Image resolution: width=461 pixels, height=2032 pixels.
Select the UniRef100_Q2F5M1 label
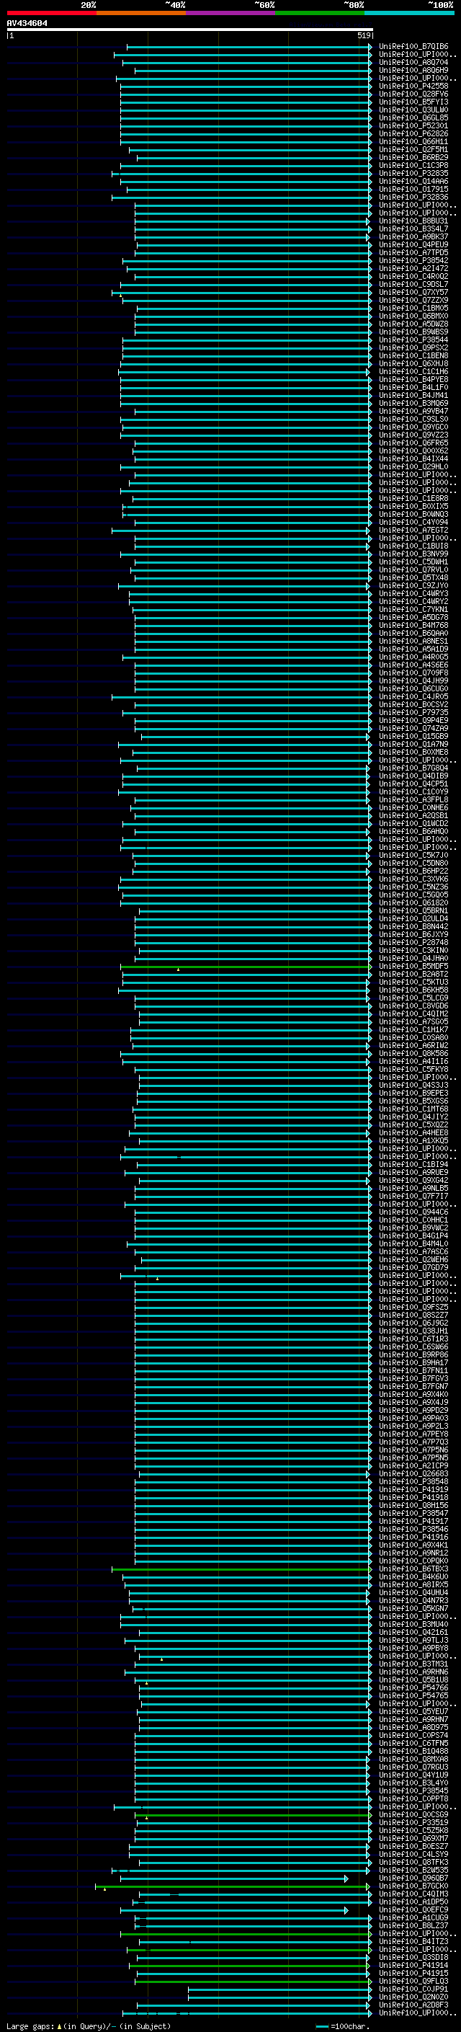pyautogui.click(x=413, y=150)
